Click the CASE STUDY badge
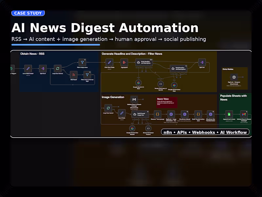 point(28,13)
